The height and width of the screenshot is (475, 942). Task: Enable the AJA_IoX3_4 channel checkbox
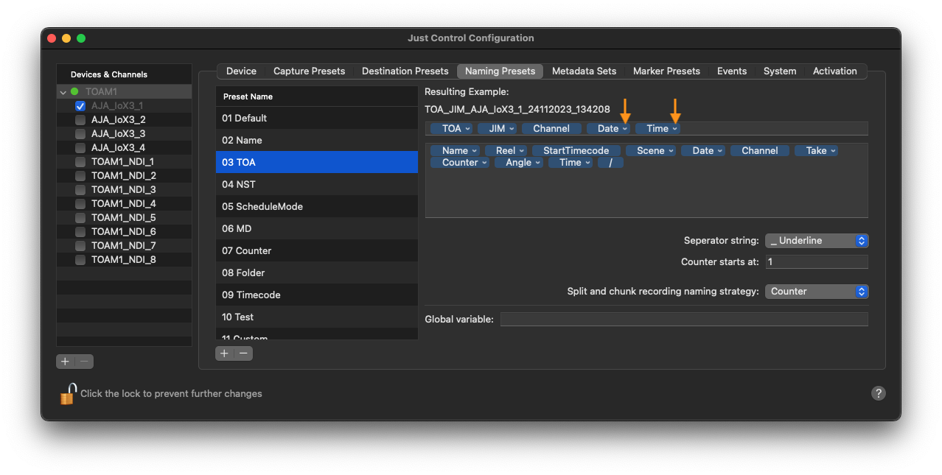click(x=80, y=148)
